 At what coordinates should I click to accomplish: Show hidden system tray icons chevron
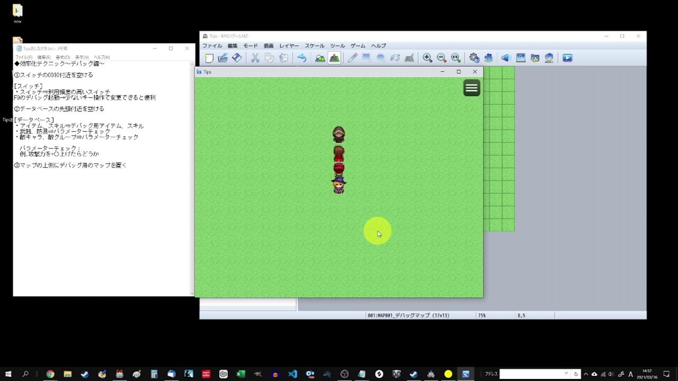click(586, 374)
